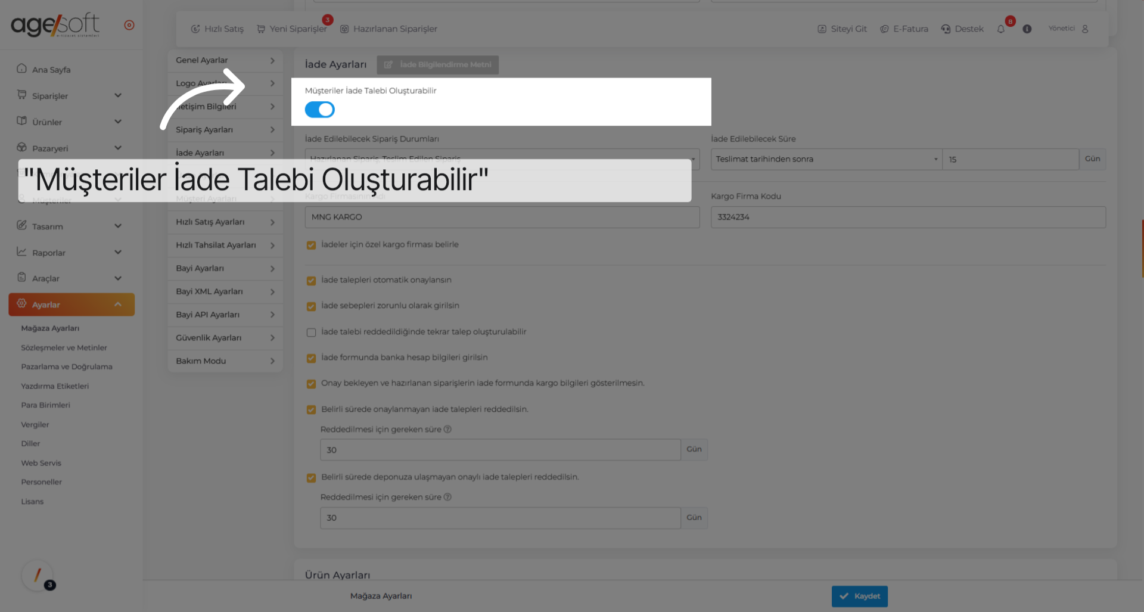Click the info icon near notifications
Screen dimensions: 1144x612
[1027, 29]
